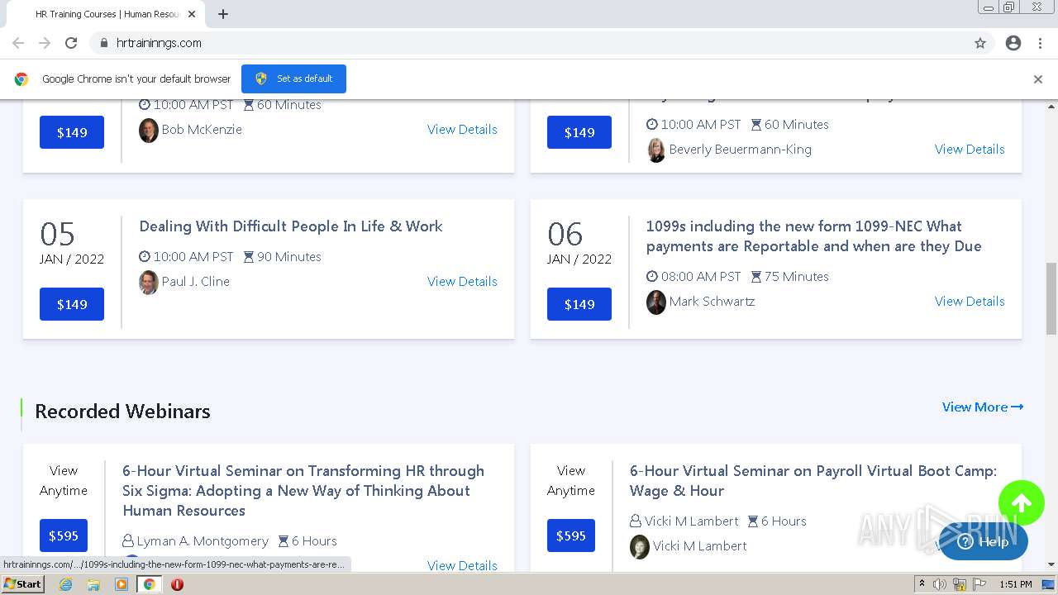
Task: View details for the 1099-NEC webinar
Action: coord(970,302)
